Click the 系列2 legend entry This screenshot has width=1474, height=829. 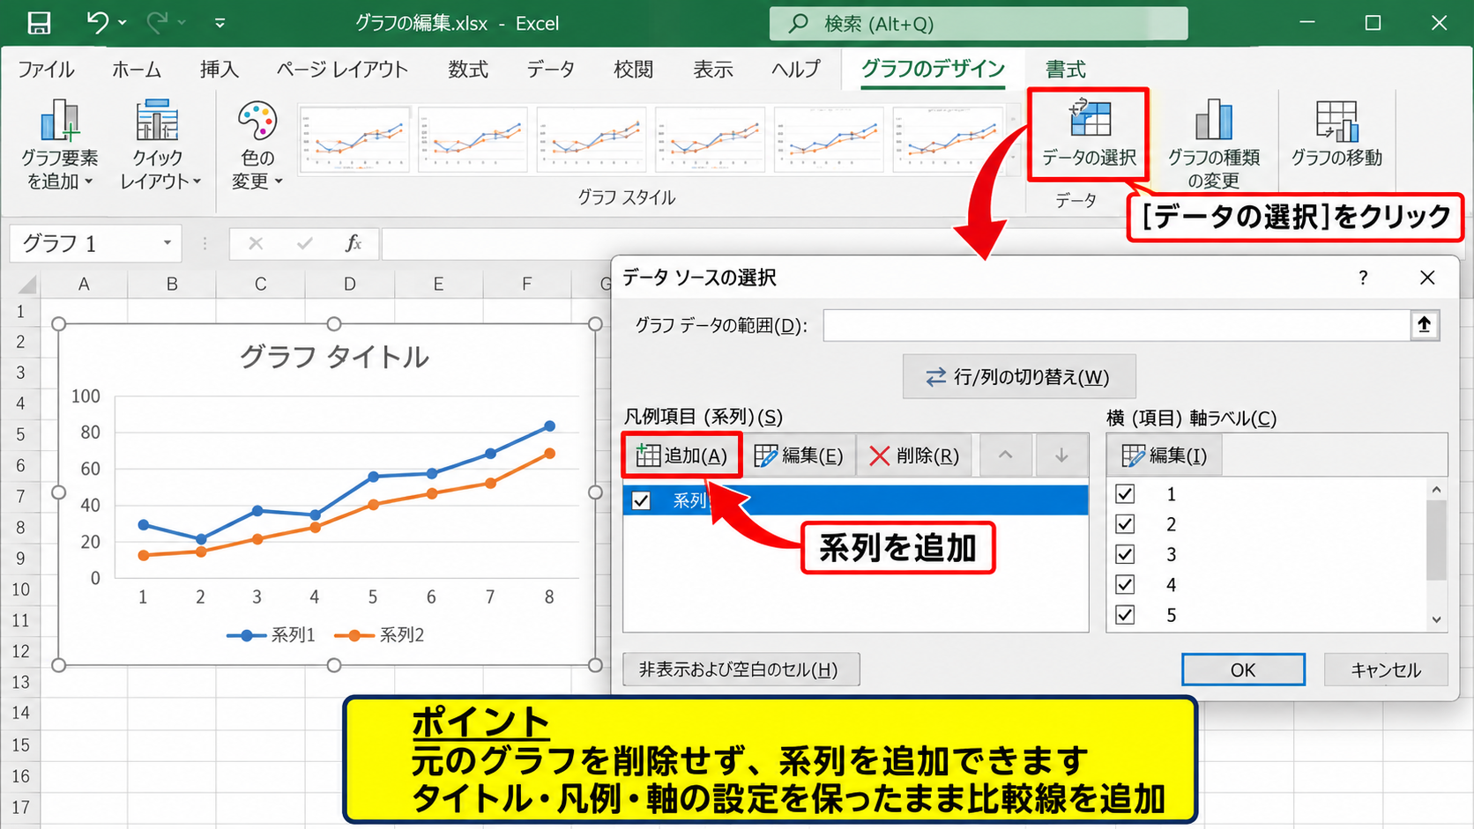click(380, 635)
